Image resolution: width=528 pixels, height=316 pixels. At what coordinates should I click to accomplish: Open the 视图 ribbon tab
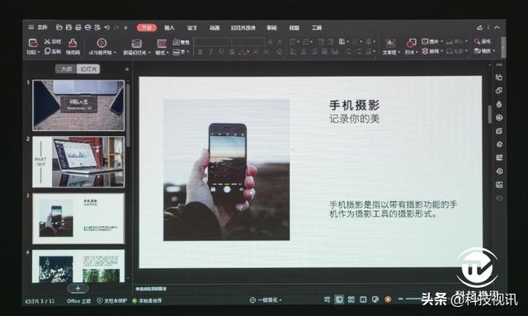coord(294,27)
